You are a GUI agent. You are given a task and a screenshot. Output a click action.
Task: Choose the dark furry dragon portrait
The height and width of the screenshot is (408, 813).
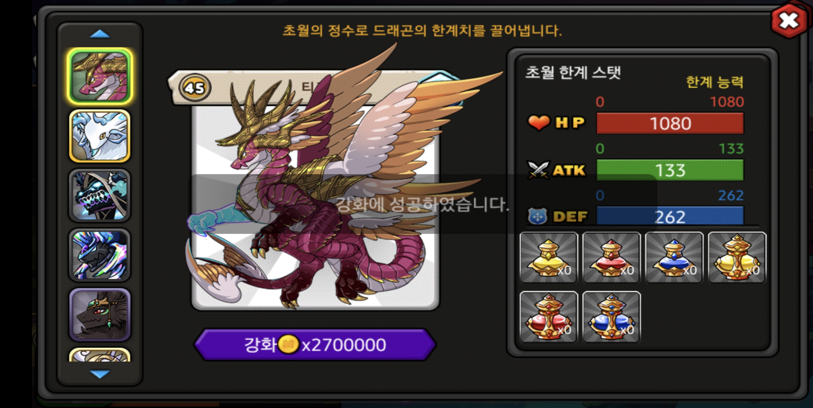[x=100, y=315]
